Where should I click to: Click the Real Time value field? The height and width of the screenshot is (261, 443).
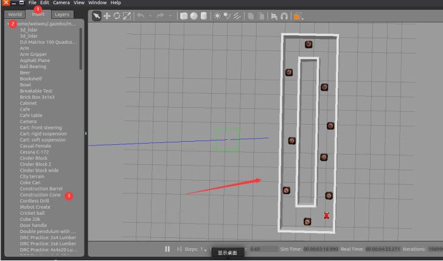pos(383,249)
